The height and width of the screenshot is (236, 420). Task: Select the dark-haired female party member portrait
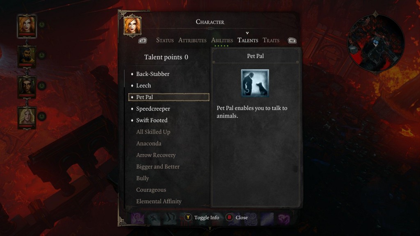pyautogui.click(x=27, y=87)
